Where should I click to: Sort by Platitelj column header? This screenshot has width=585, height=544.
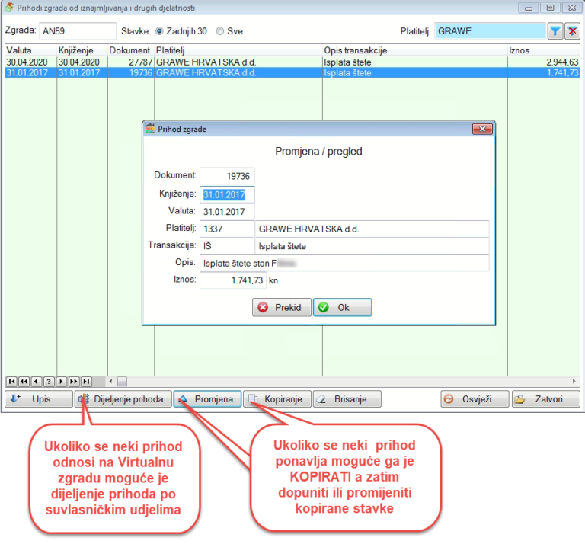[238, 50]
